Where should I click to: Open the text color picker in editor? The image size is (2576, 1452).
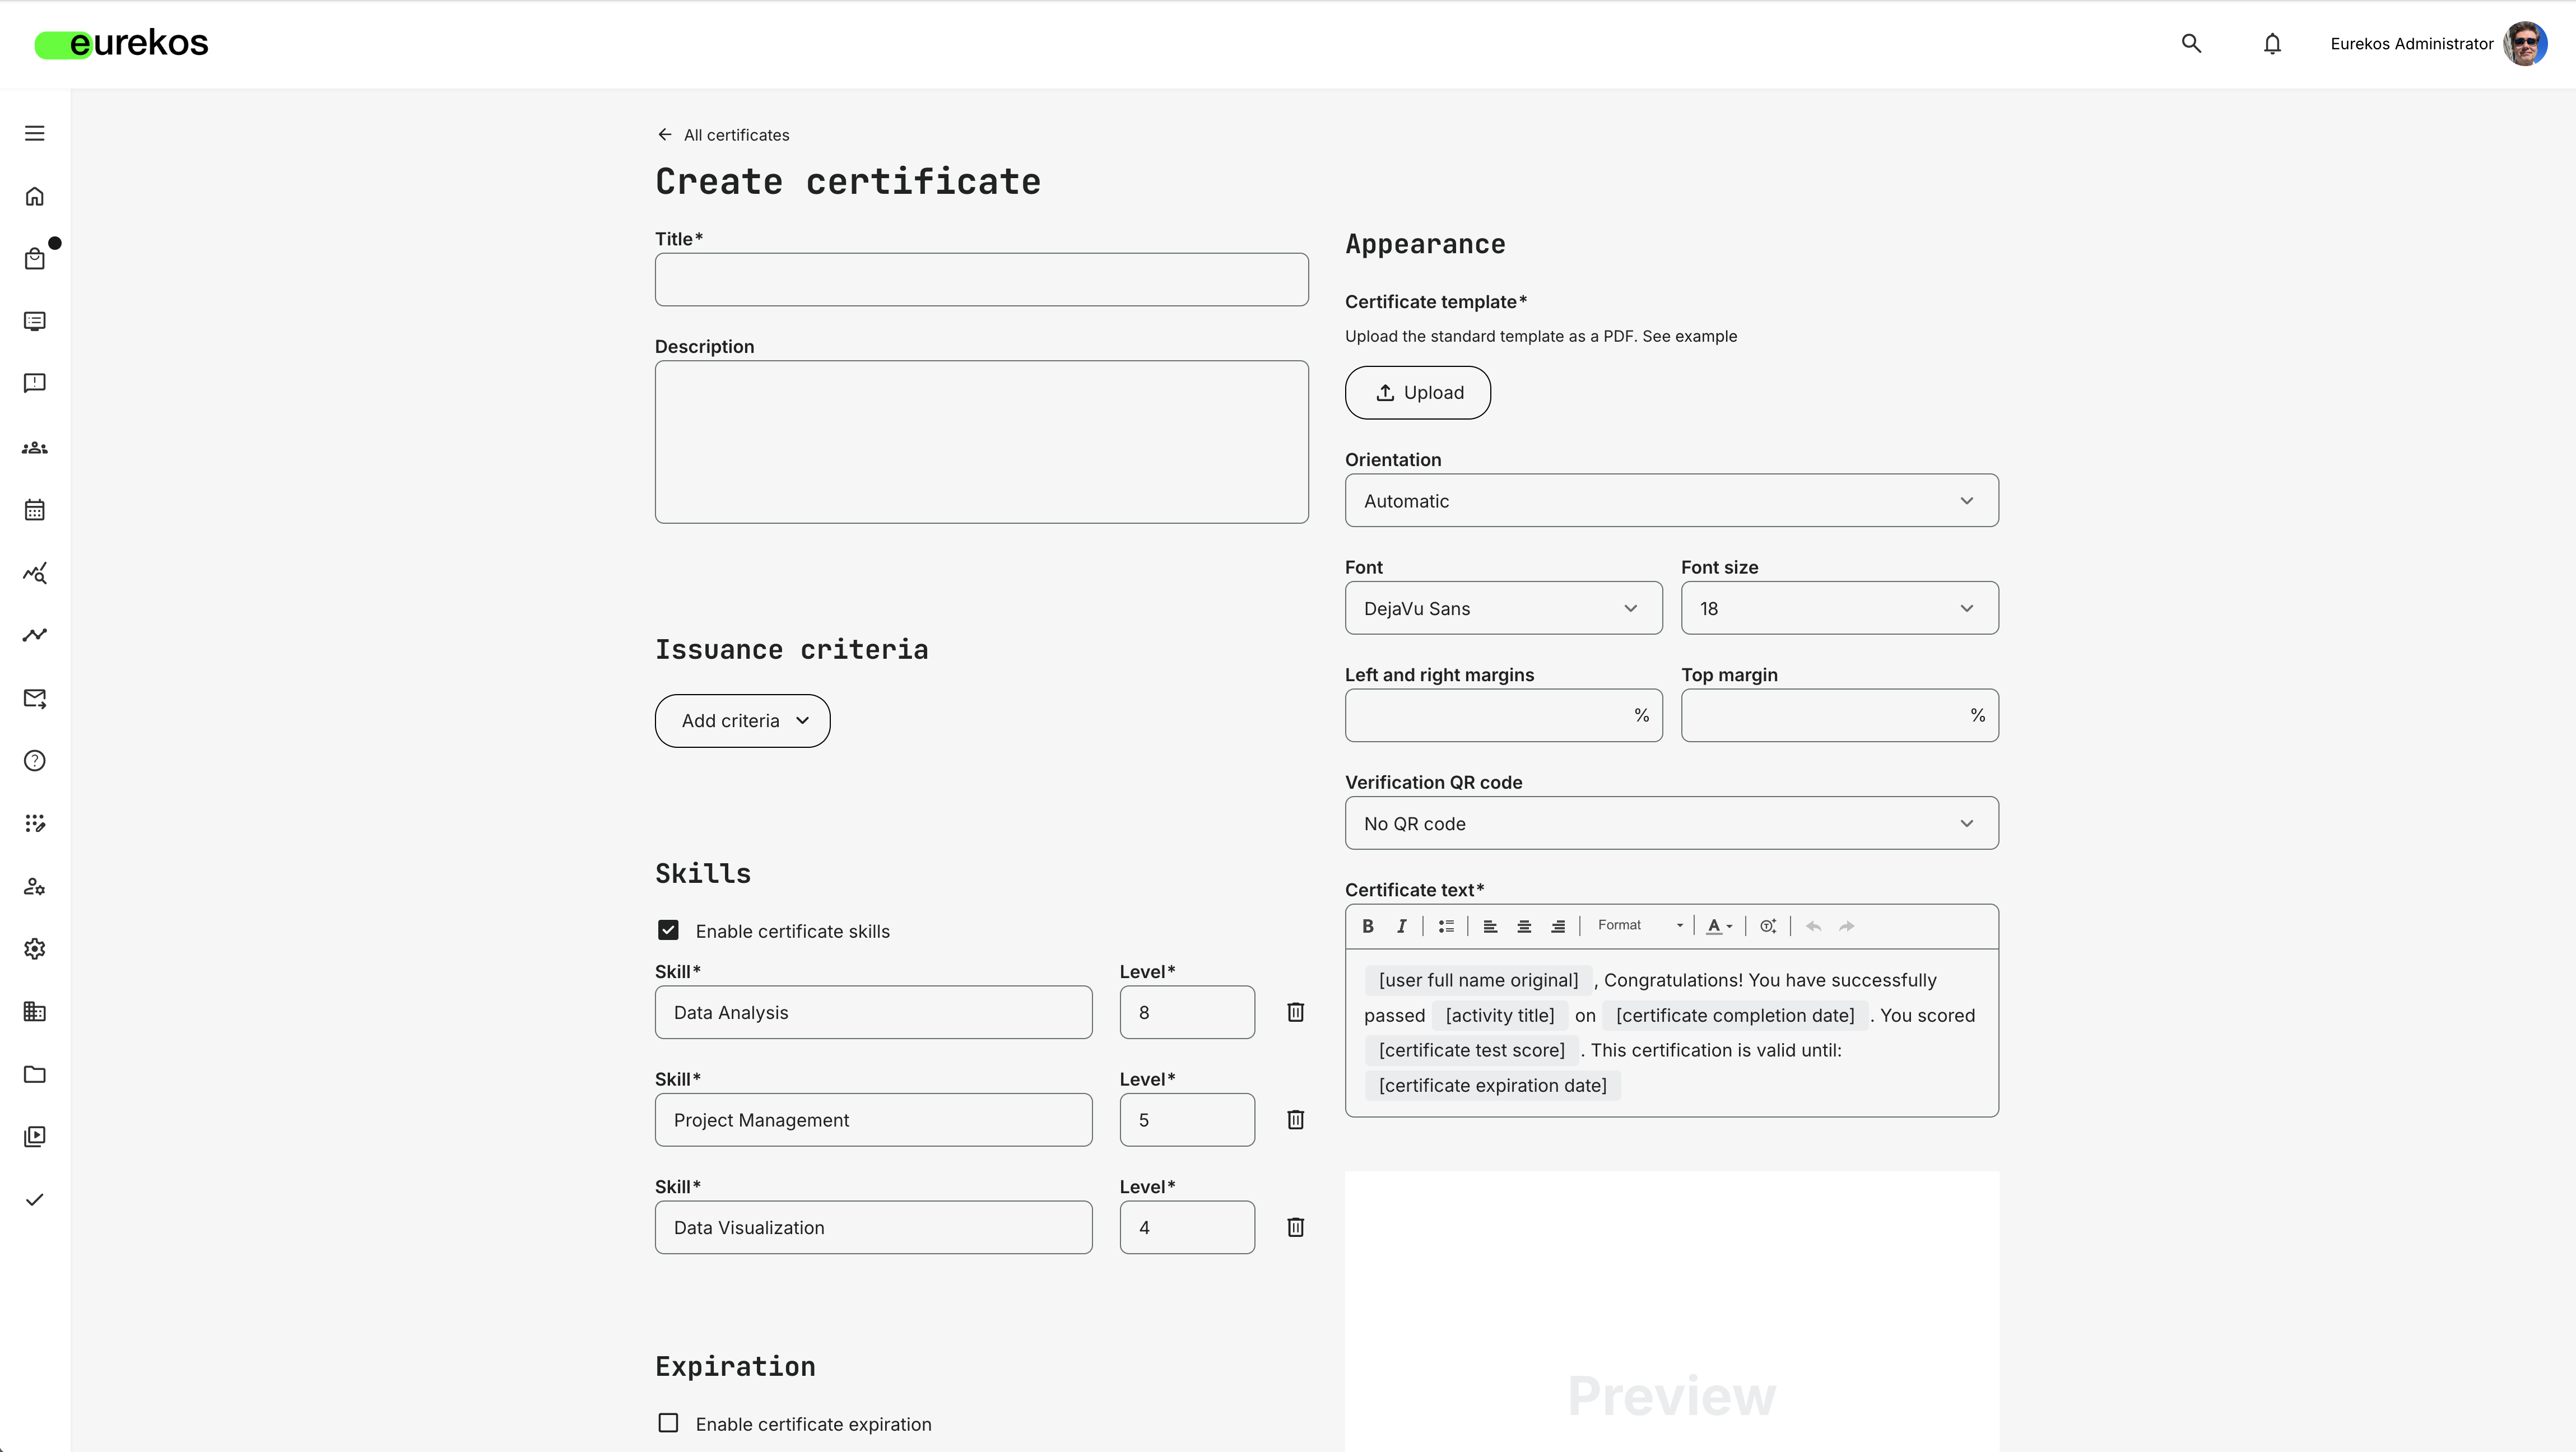[x=1719, y=926]
